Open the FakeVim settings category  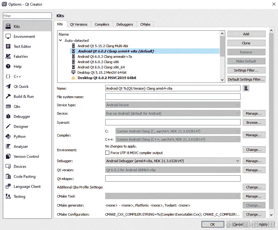(x=27, y=57)
